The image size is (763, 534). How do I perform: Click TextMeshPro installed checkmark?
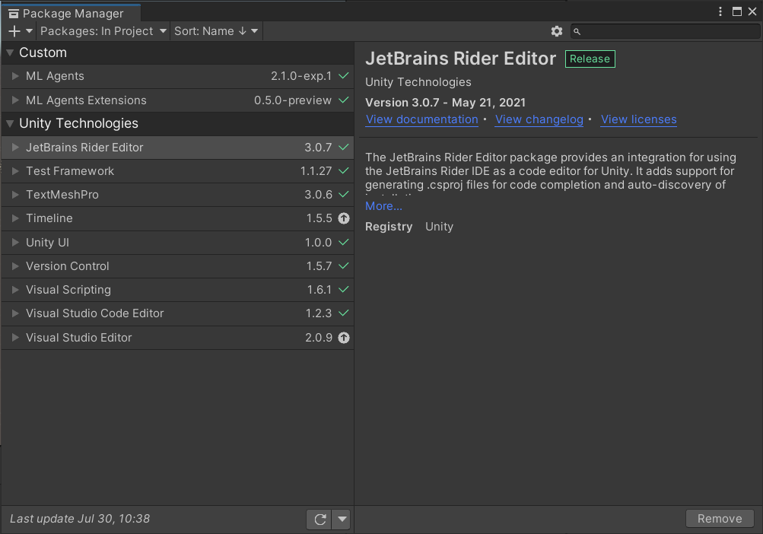click(x=344, y=195)
